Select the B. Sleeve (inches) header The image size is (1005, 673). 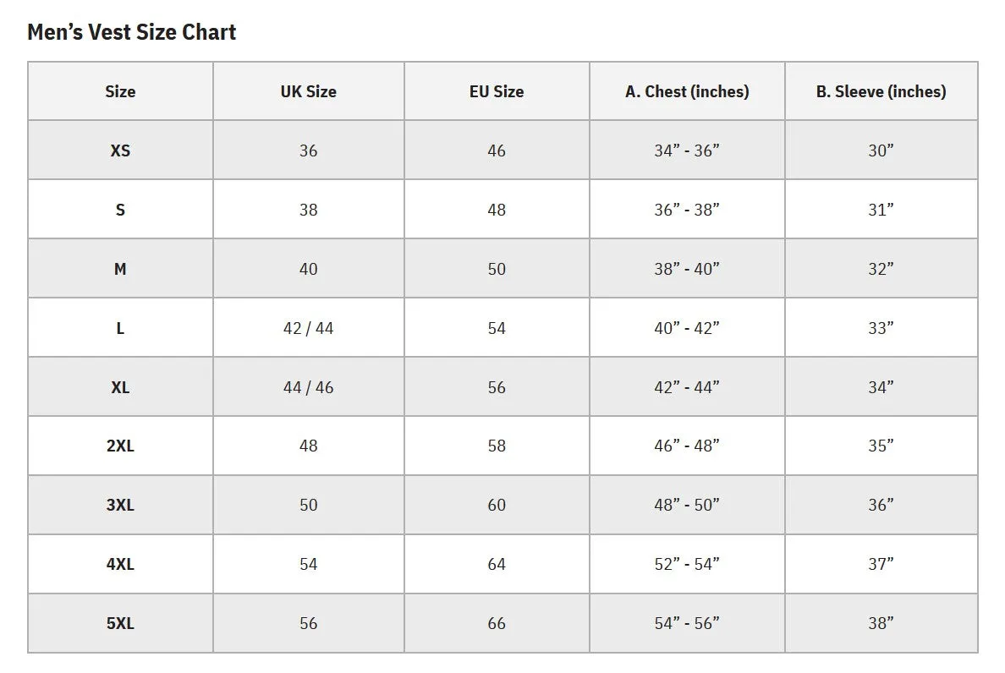[881, 91]
